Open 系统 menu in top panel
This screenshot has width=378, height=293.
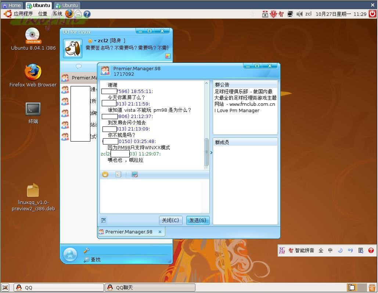pyautogui.click(x=57, y=14)
